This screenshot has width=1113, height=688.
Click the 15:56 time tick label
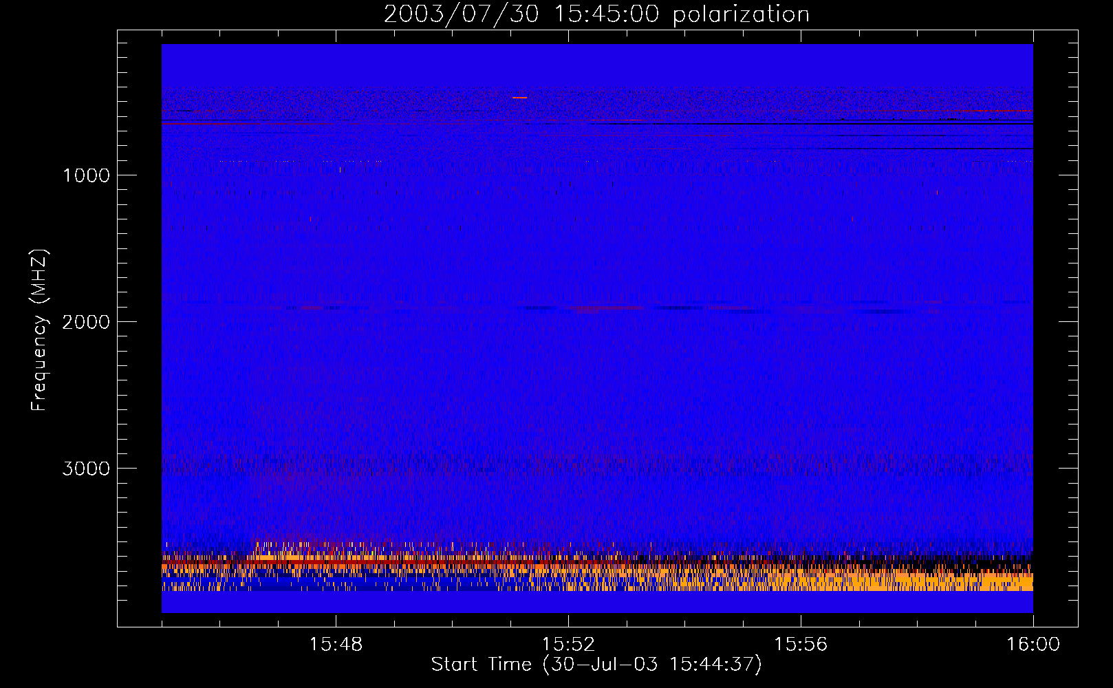coord(801,645)
